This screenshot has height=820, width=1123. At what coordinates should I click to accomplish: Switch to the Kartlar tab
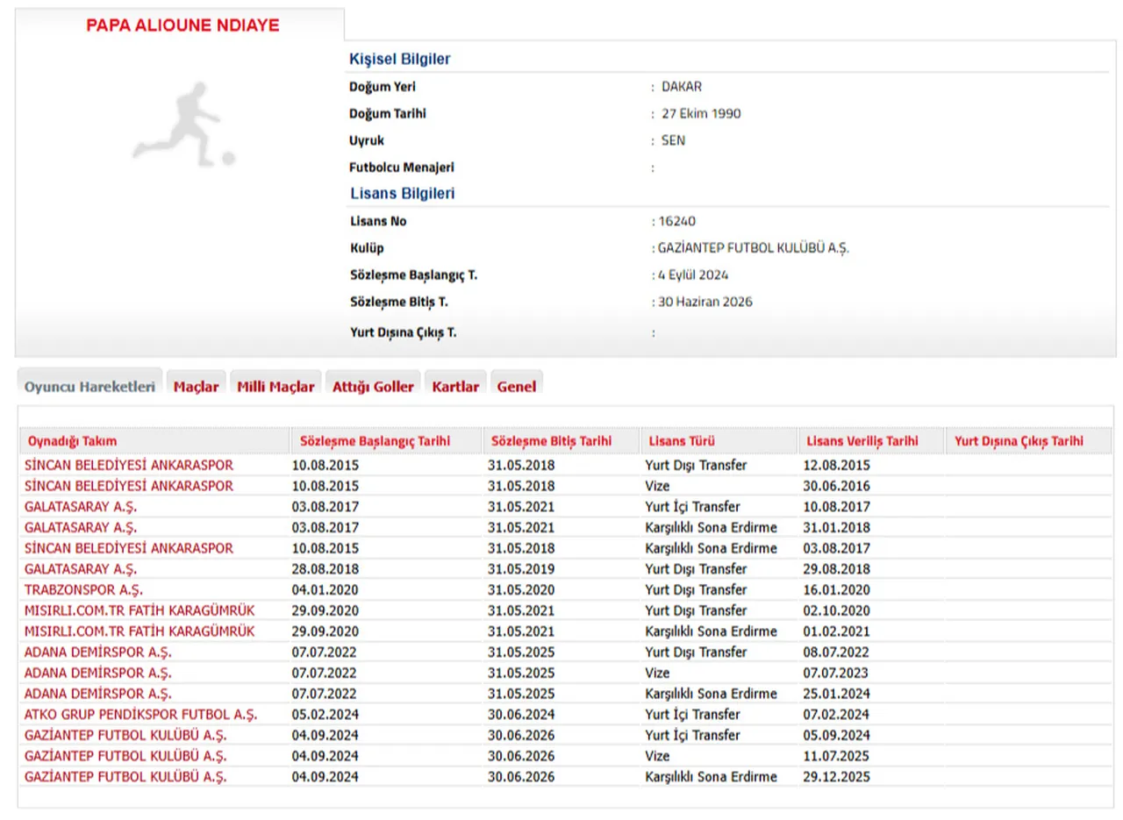[455, 387]
